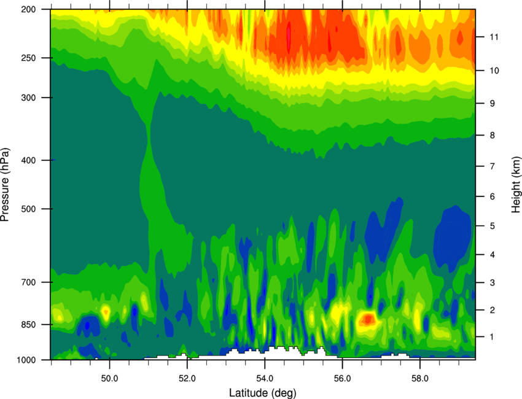
Task: Click the 8 km height label
Action: tap(493, 135)
